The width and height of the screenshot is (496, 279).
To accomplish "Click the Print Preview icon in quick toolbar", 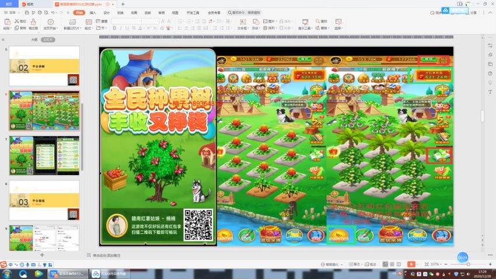I will pos(46,13).
